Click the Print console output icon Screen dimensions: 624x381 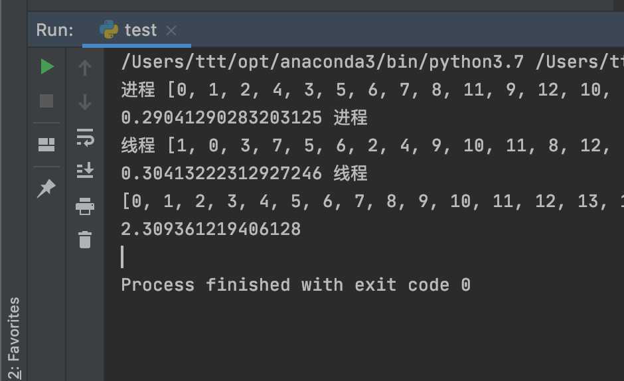85,206
